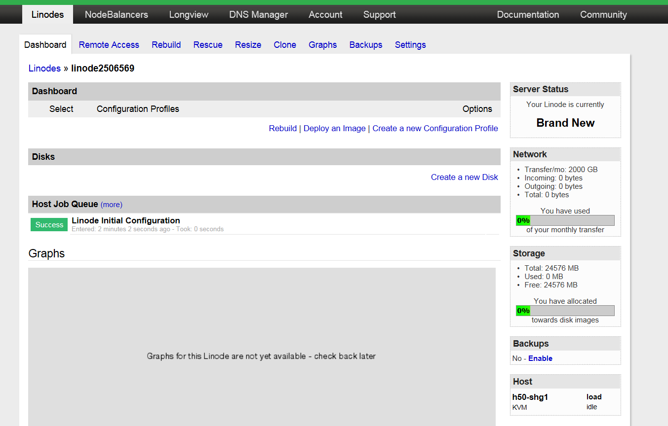Switch to the Graphs tab
This screenshot has width=668, height=426.
(x=323, y=45)
